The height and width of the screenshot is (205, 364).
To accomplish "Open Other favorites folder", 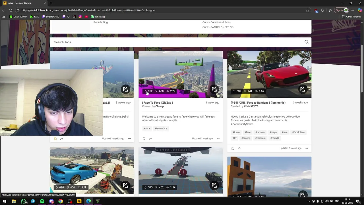I will pos(351,17).
